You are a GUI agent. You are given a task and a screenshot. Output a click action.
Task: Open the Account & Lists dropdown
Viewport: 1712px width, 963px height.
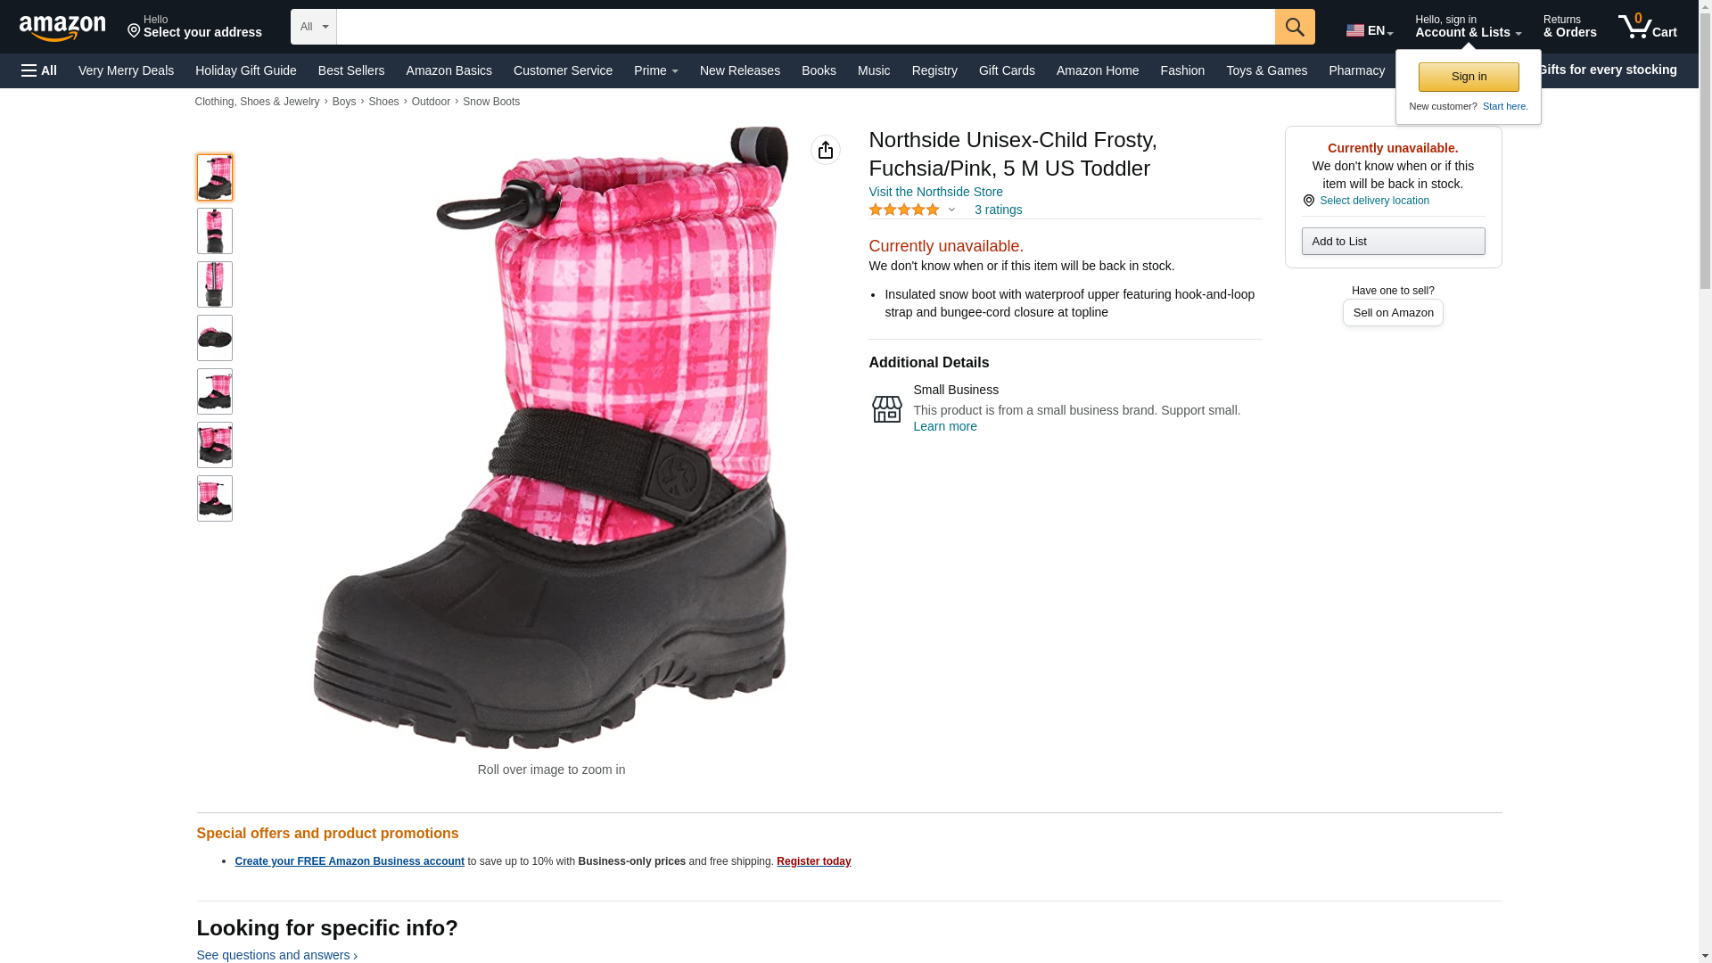1468,27
